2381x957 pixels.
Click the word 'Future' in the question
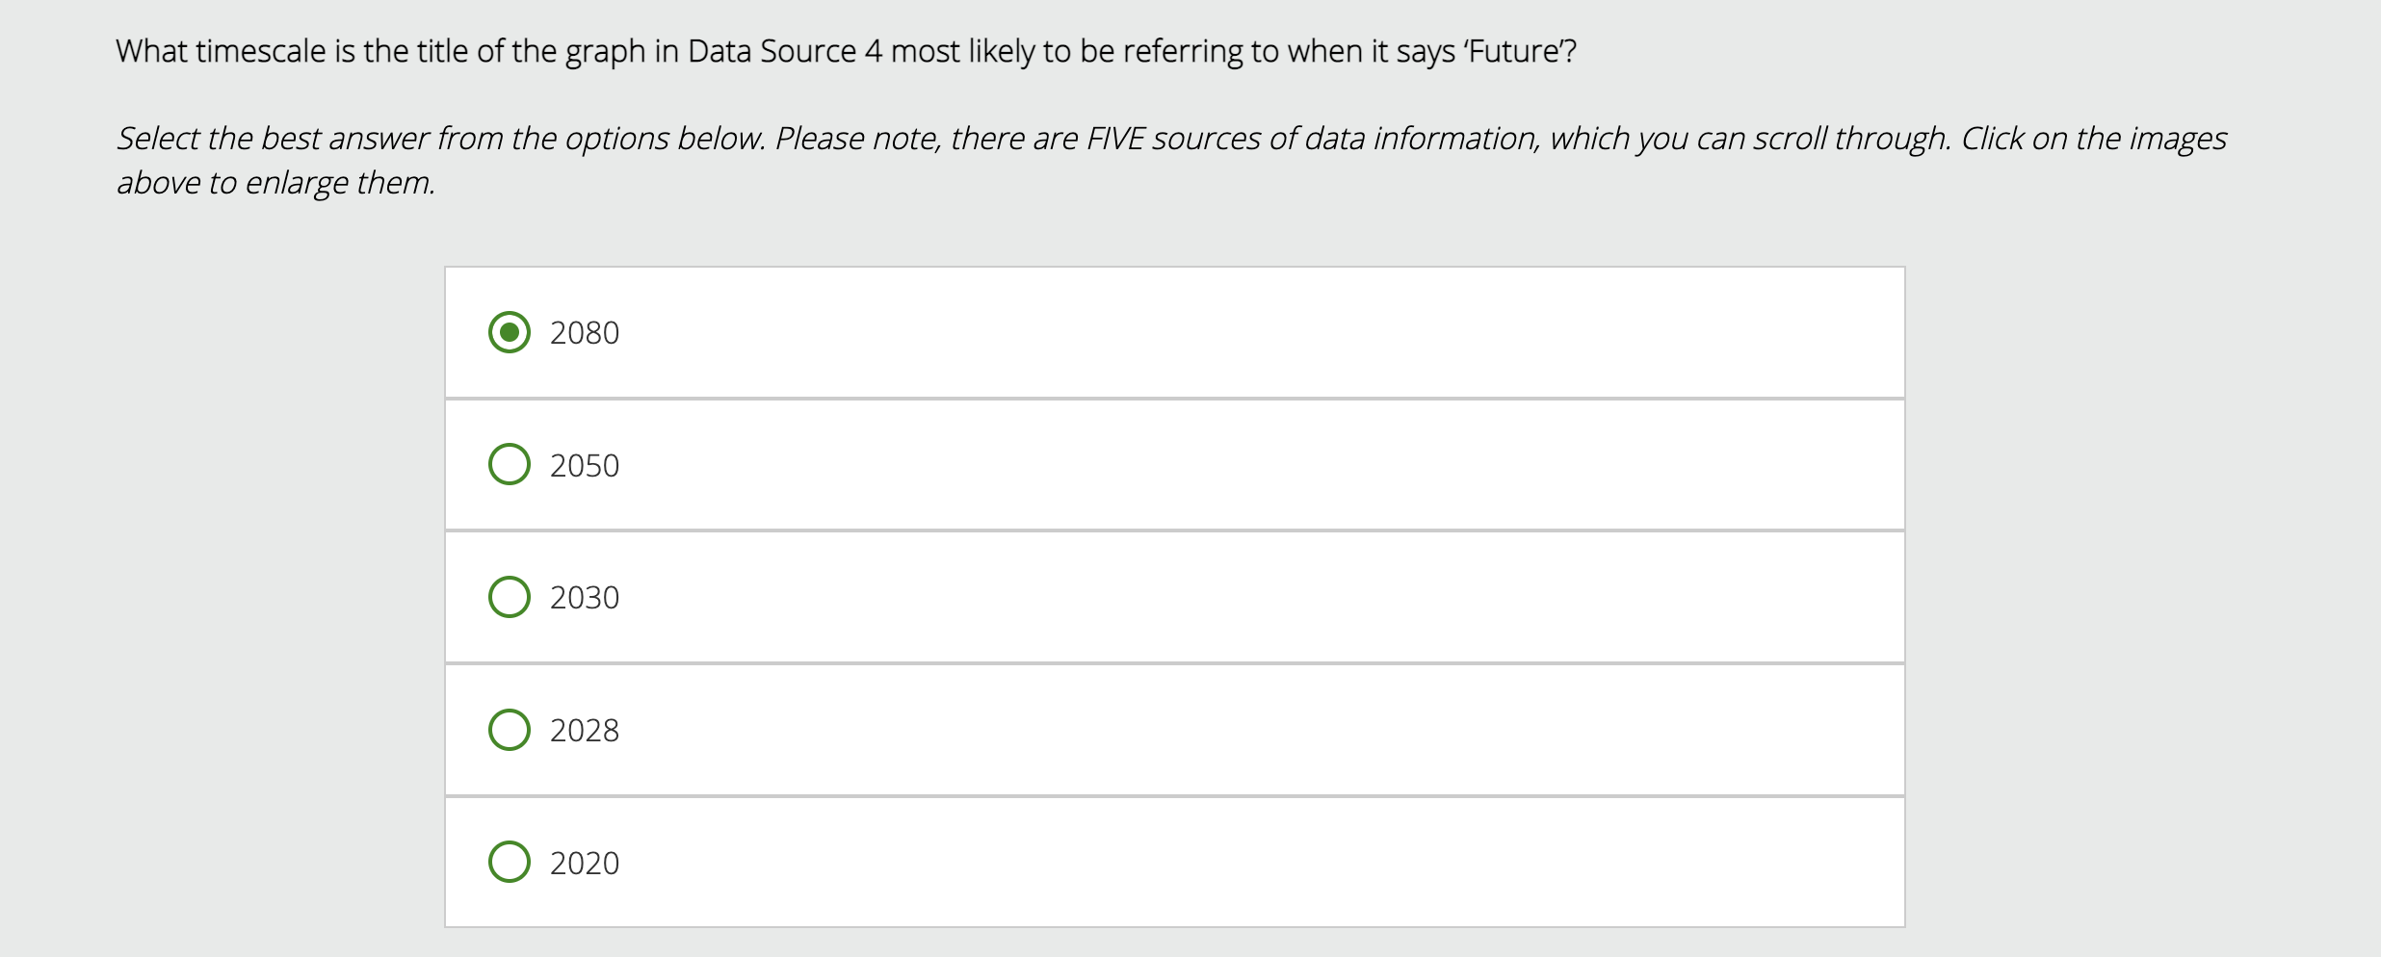click(x=1516, y=51)
